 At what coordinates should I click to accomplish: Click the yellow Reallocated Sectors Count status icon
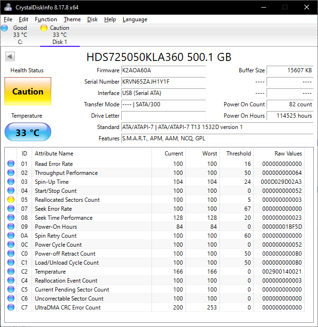pyautogui.click(x=11, y=200)
